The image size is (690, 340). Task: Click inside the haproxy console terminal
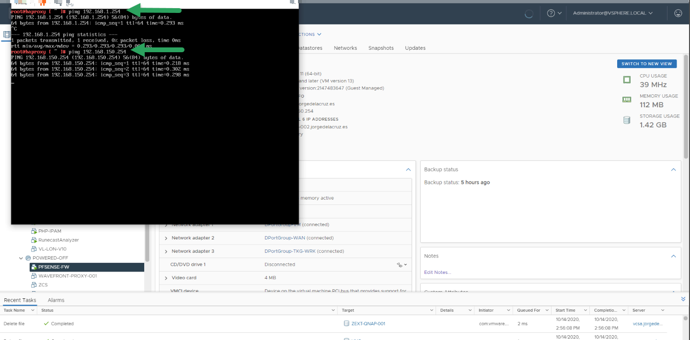coord(155,116)
